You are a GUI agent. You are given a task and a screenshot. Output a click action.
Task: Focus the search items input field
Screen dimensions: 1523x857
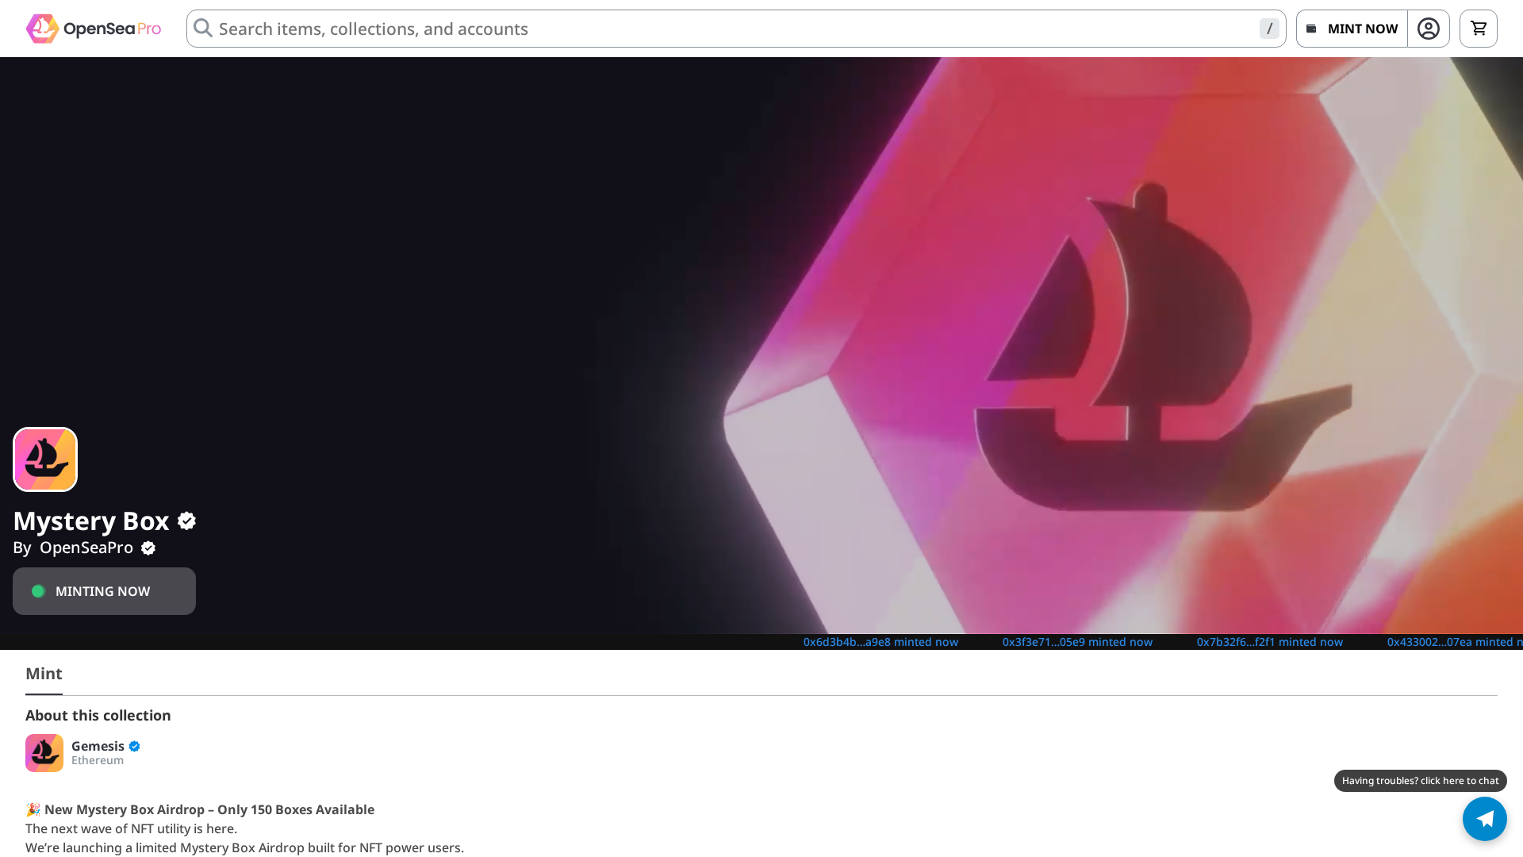pos(736,29)
